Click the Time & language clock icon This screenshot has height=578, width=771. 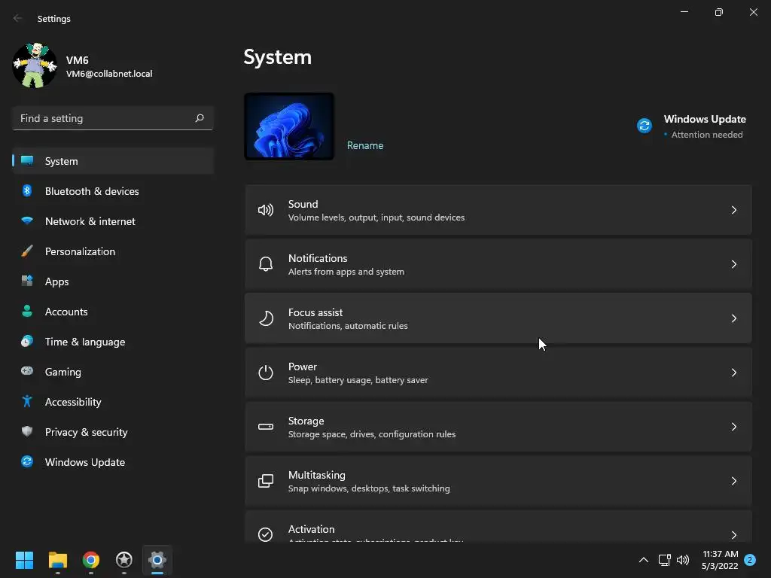coord(27,341)
